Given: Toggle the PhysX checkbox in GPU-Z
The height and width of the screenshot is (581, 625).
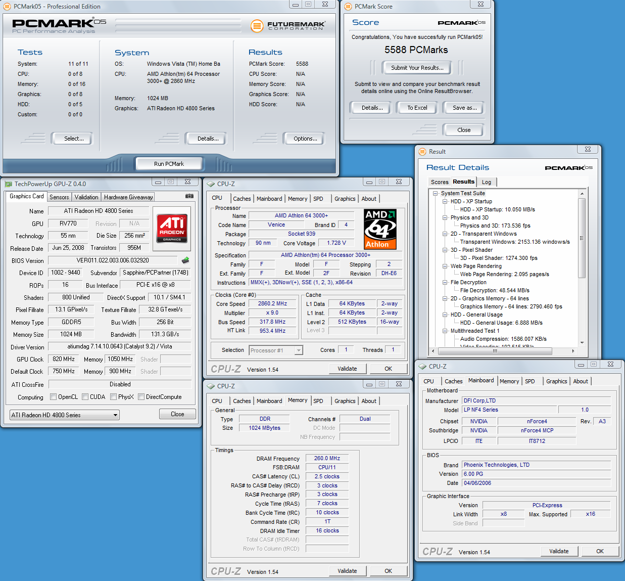Looking at the screenshot, I should [113, 397].
